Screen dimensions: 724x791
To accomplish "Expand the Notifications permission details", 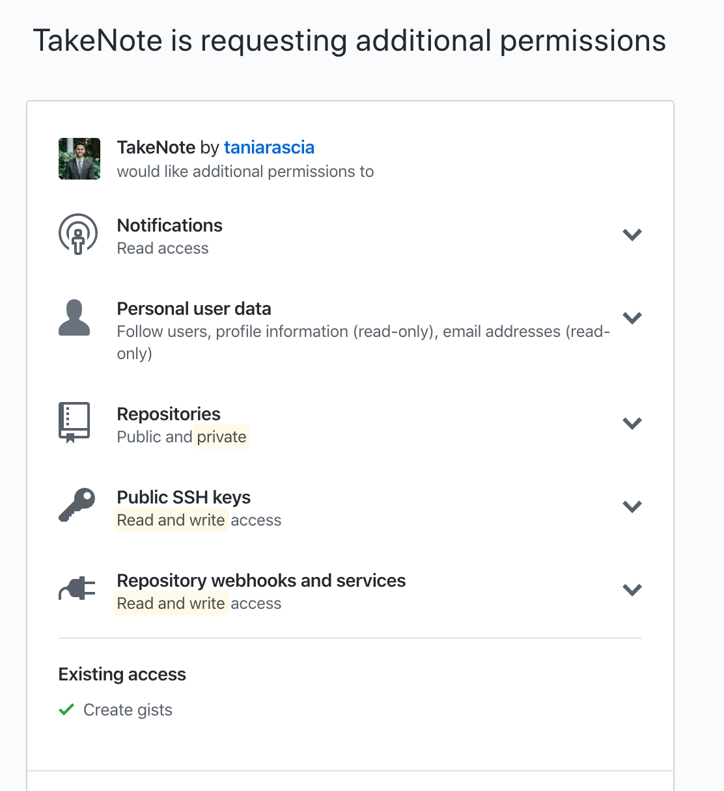I will pyautogui.click(x=632, y=235).
